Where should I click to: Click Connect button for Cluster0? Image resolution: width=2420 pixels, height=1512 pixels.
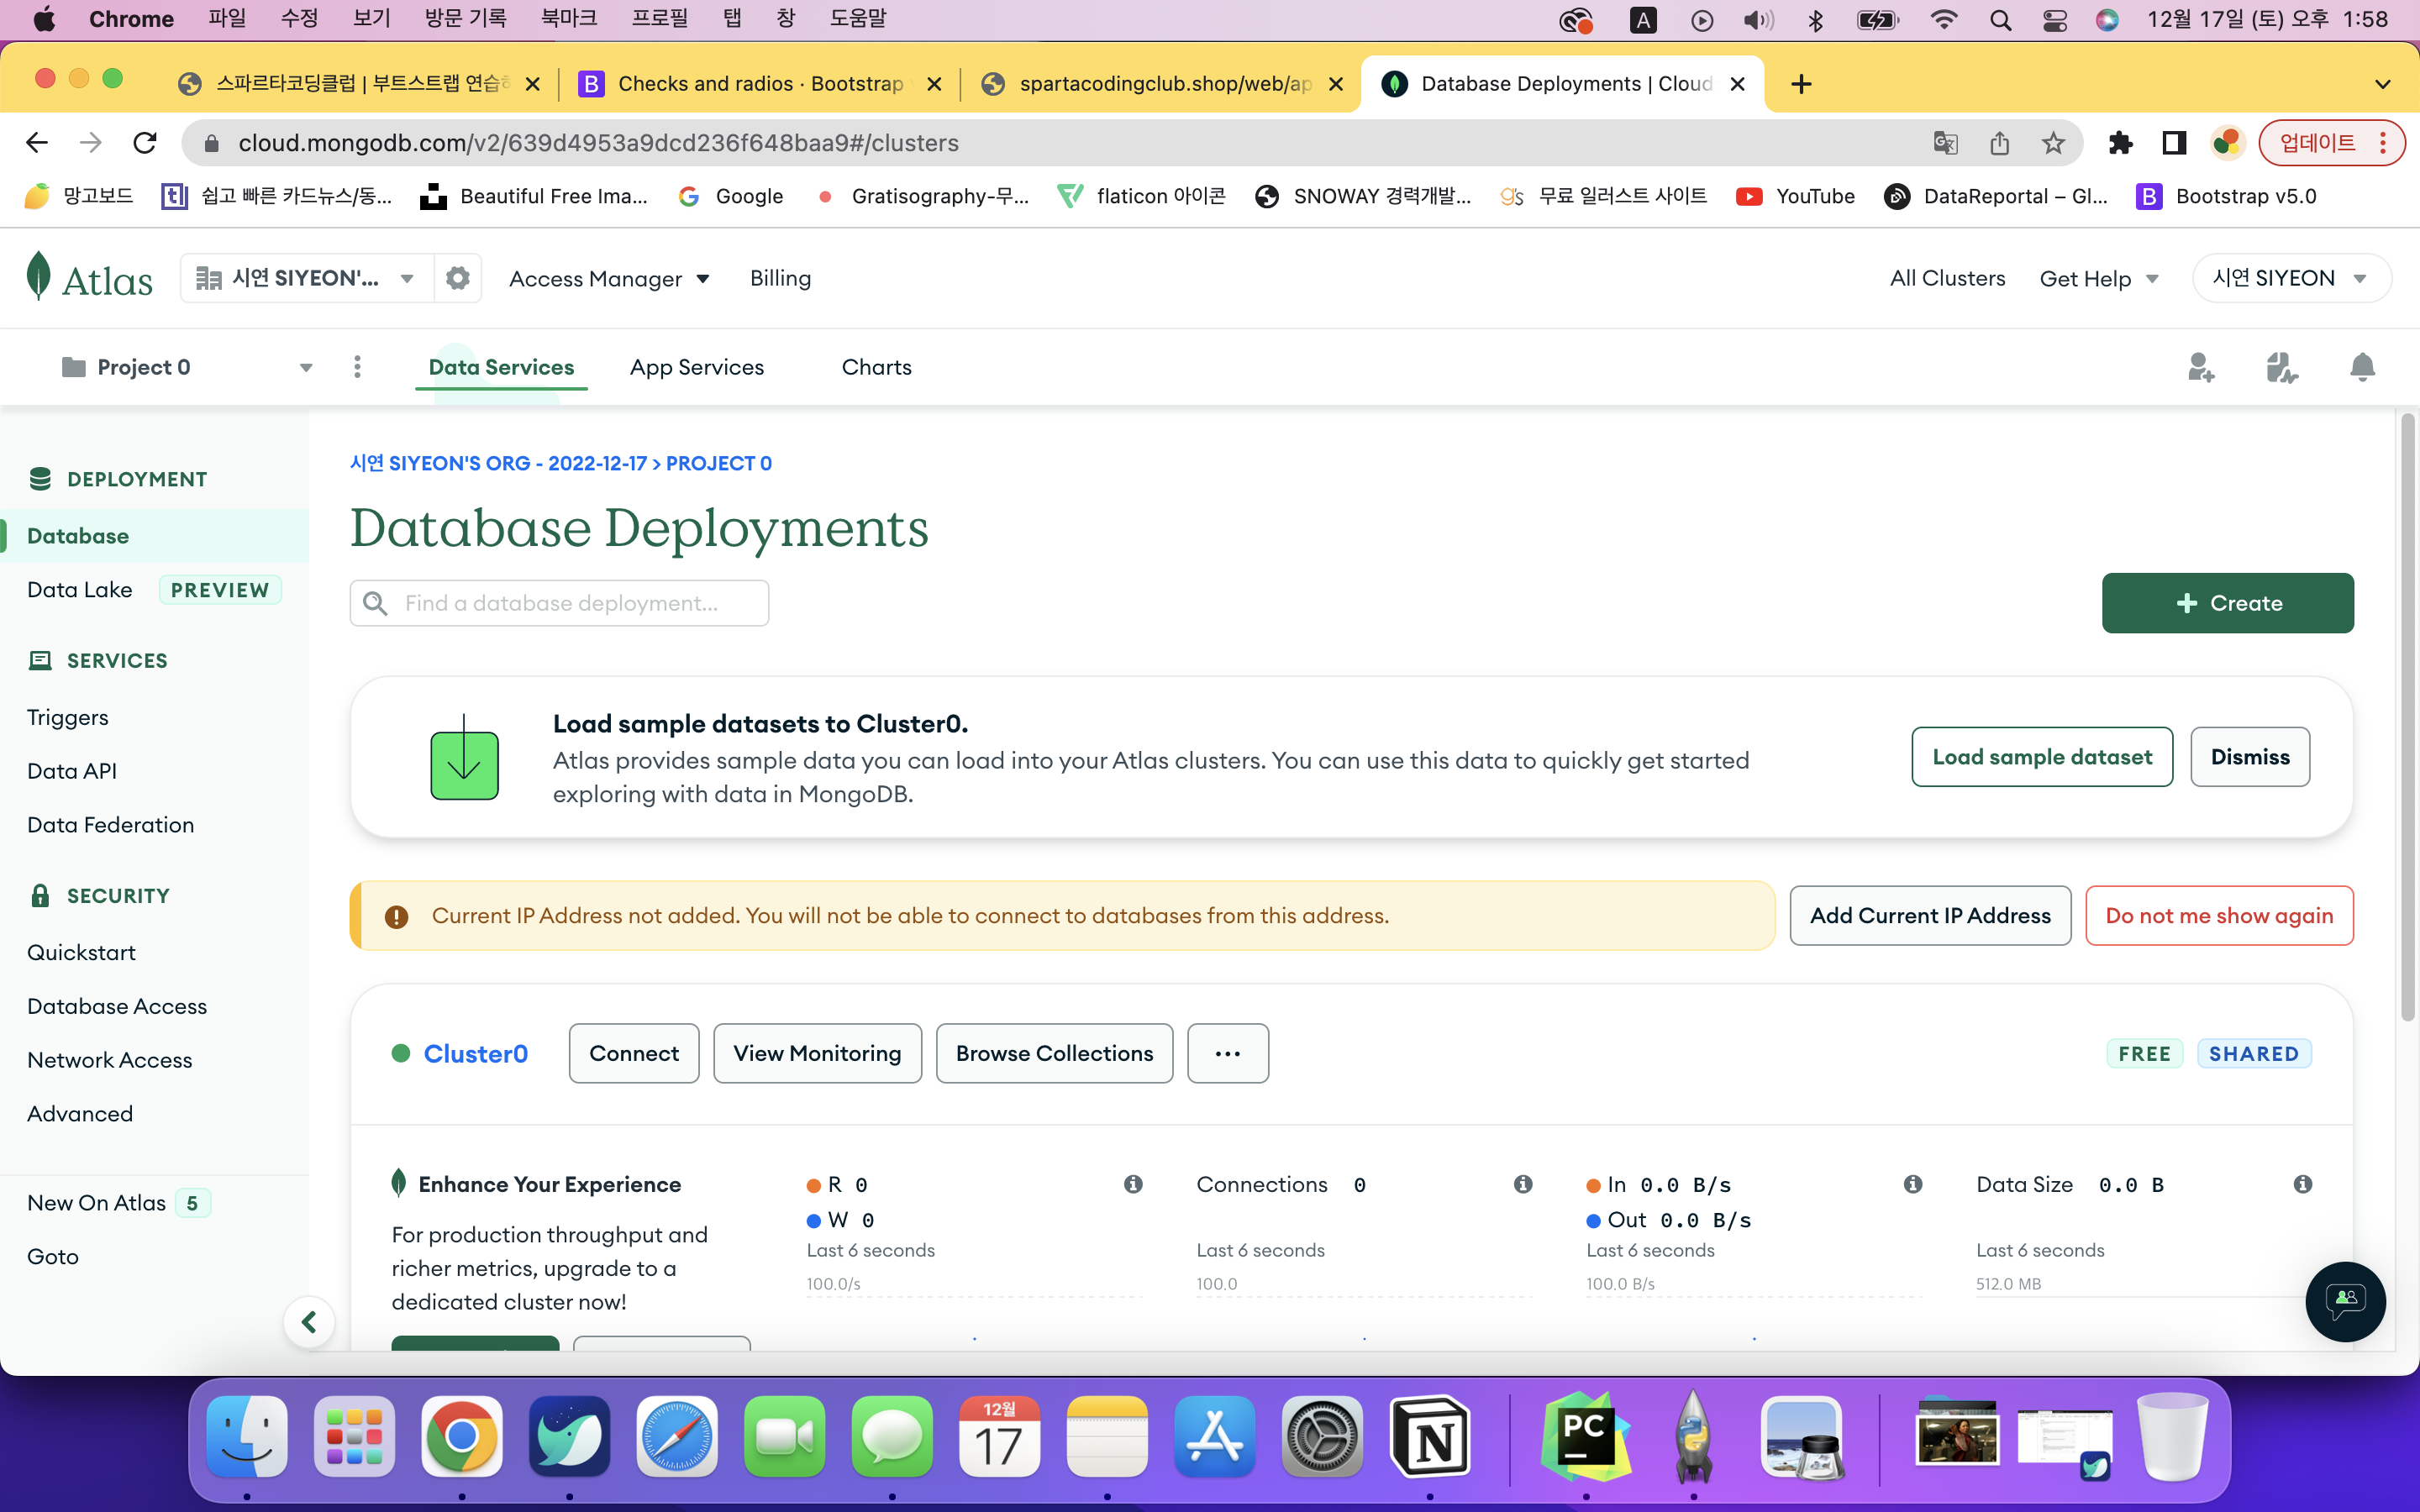[x=634, y=1053]
